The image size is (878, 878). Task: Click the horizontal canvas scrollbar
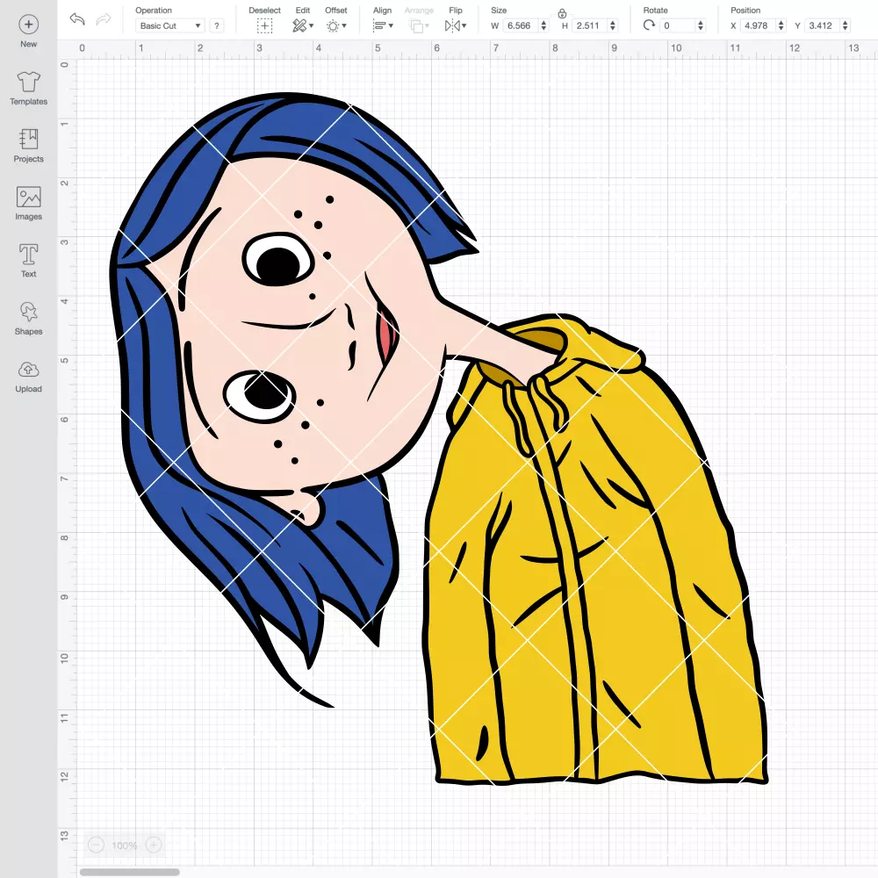tap(129, 872)
